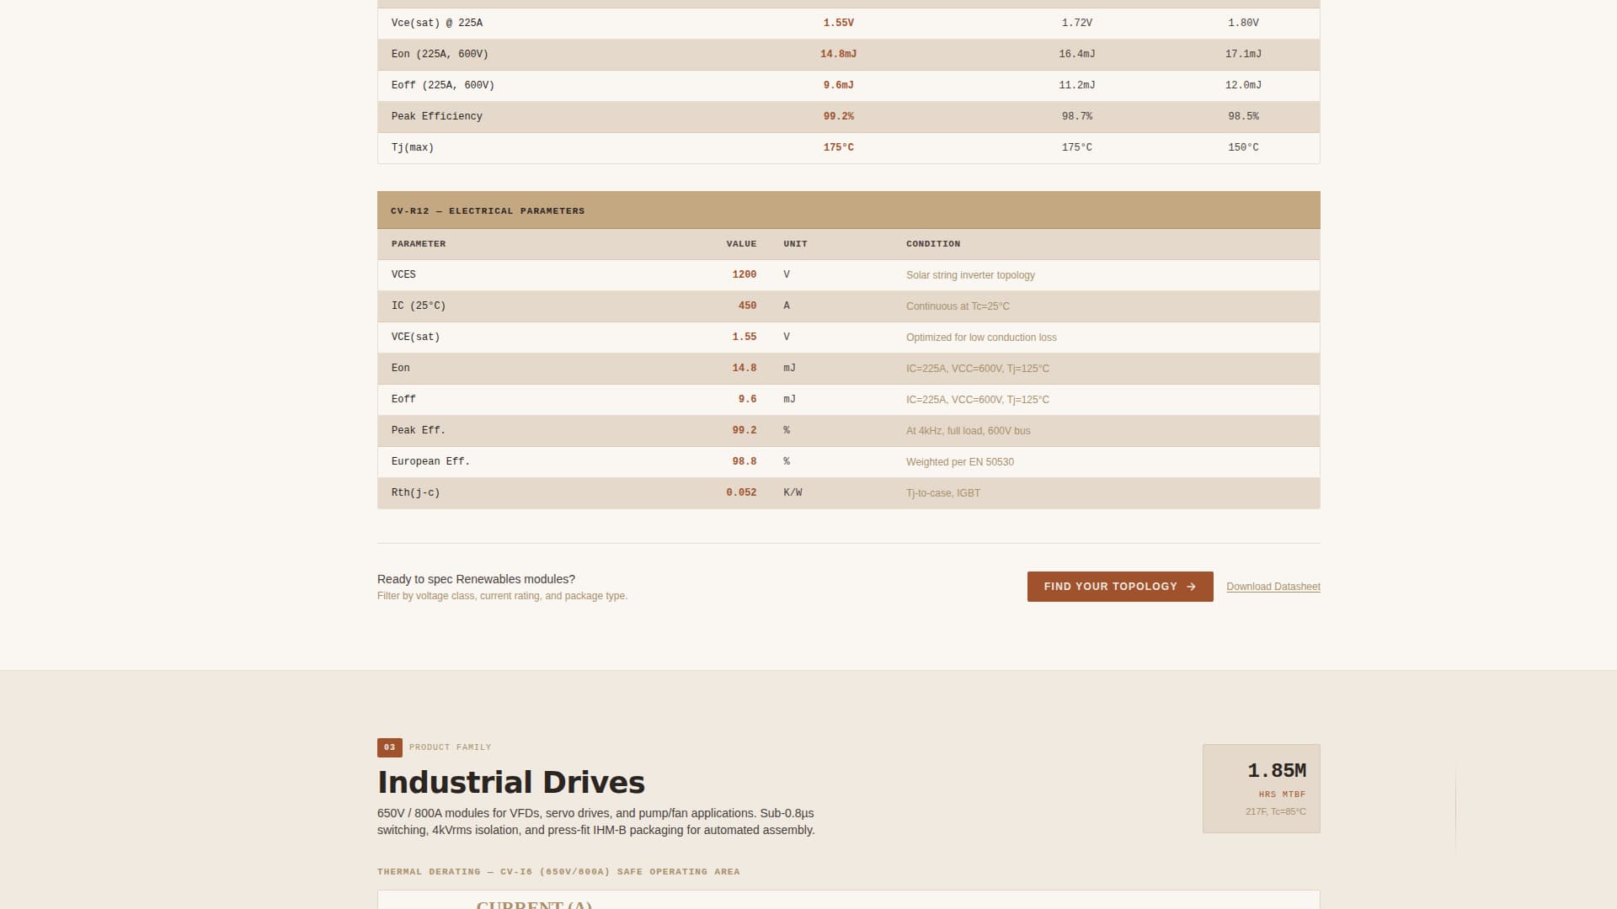
Task: Click the FIND YOUR TOPOLOGY button
Action: [x=1119, y=586]
